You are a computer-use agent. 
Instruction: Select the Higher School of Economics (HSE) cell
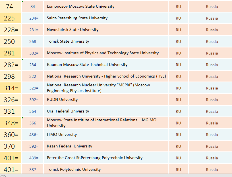pyautogui.click(x=106, y=76)
